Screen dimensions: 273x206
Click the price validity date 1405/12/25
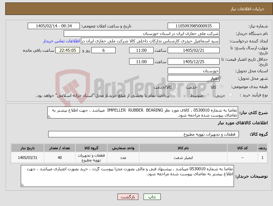193,61
